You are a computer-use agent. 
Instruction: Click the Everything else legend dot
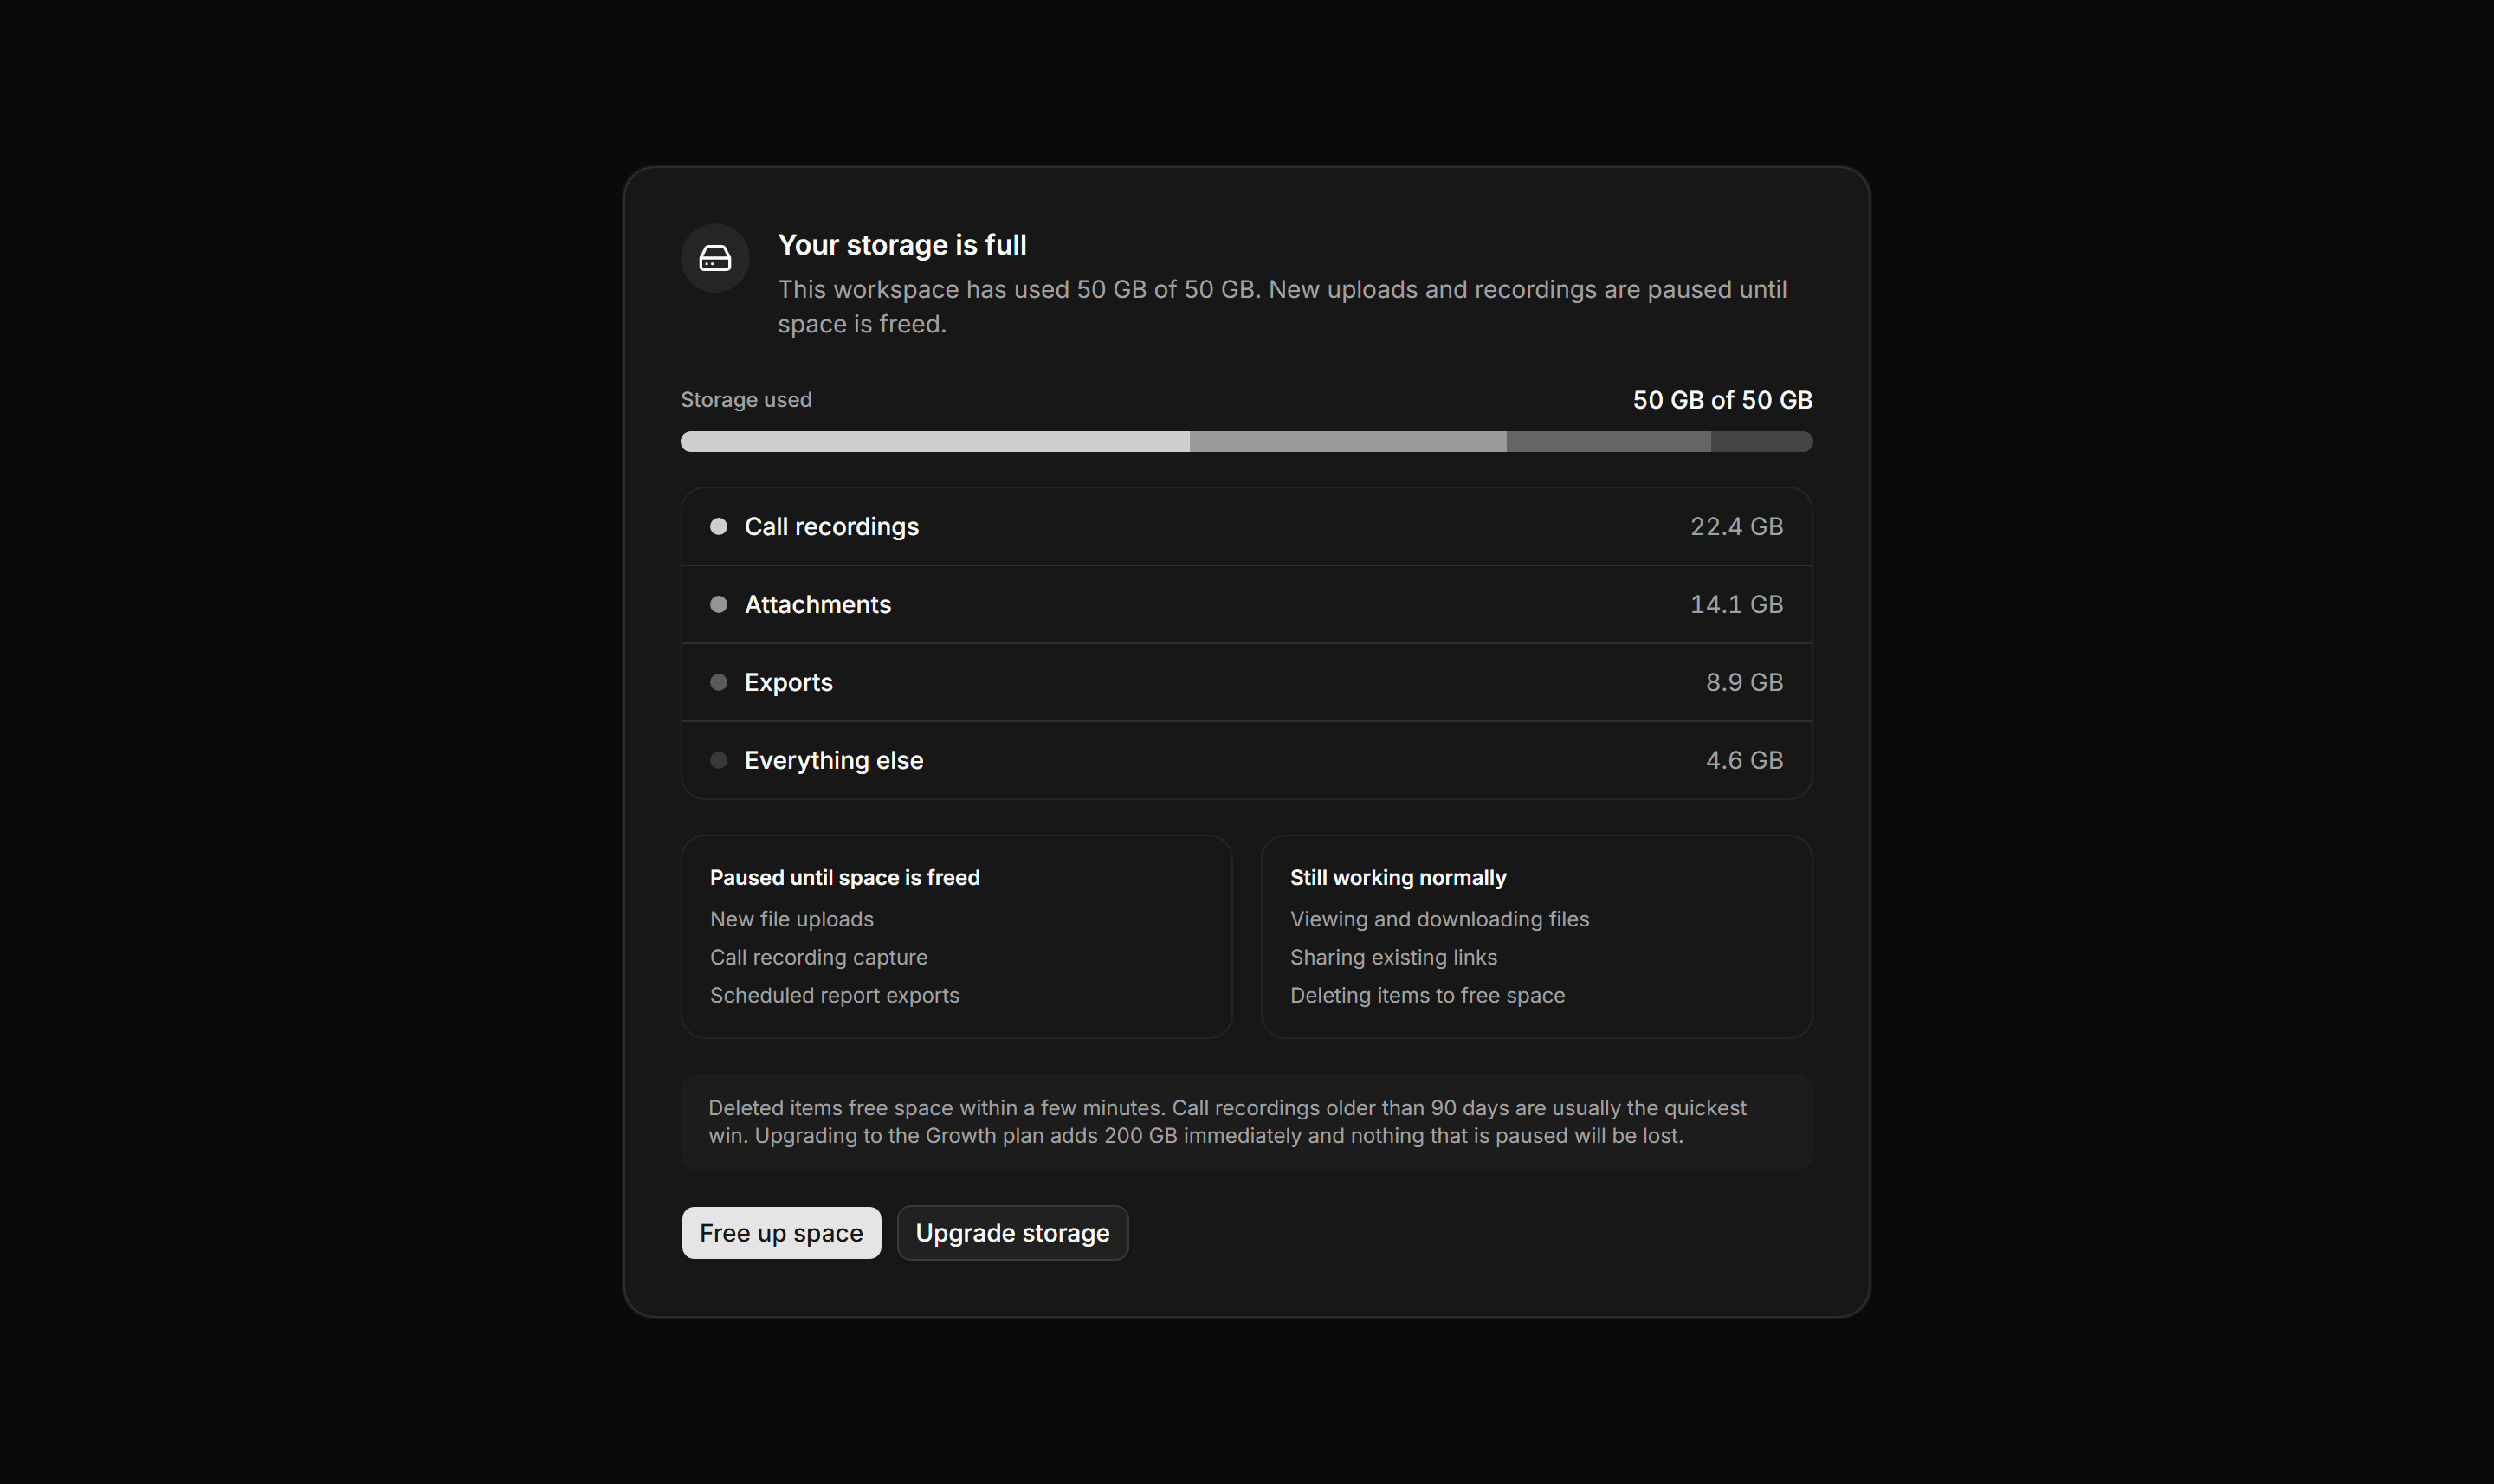718,760
